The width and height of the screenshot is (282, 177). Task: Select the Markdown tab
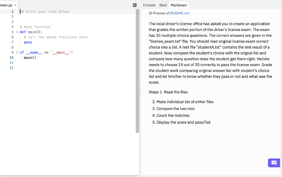tap(178, 5)
